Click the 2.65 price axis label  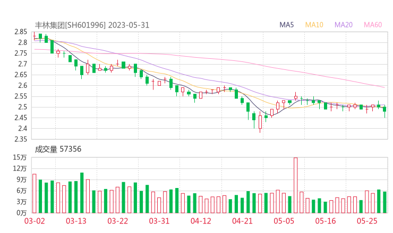[21, 75]
